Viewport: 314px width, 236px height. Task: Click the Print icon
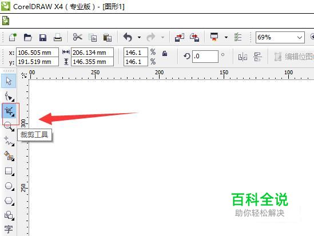[58, 37]
